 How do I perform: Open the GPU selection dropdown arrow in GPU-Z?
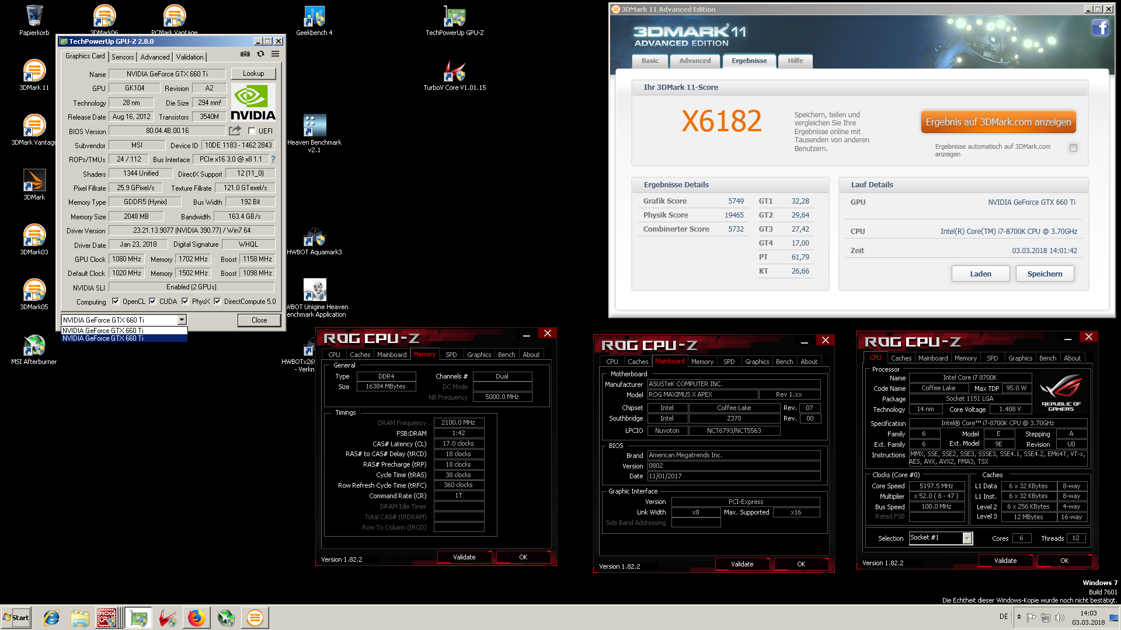point(182,320)
